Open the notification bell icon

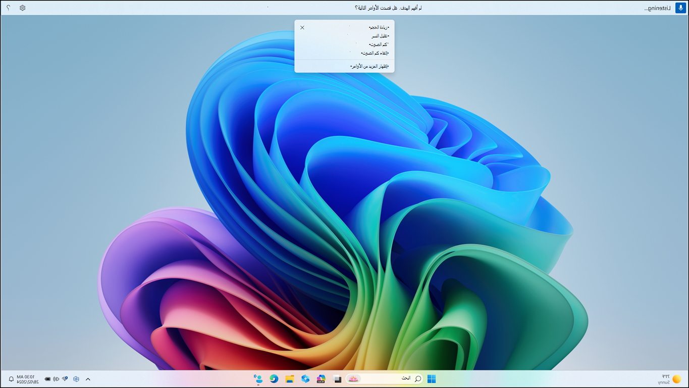(11, 379)
